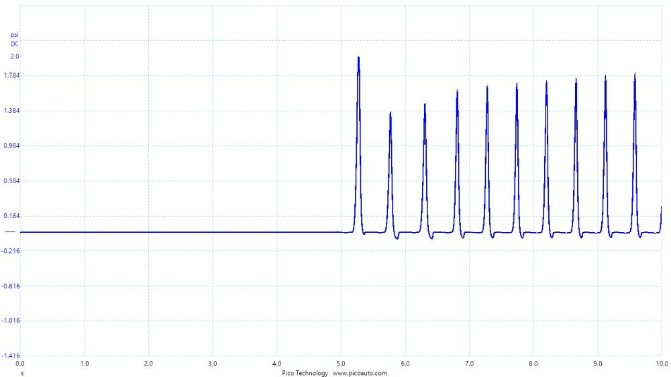The height and width of the screenshot is (377, 671).
Task: Click the 2.0 mark on time axis
Action: click(148, 363)
